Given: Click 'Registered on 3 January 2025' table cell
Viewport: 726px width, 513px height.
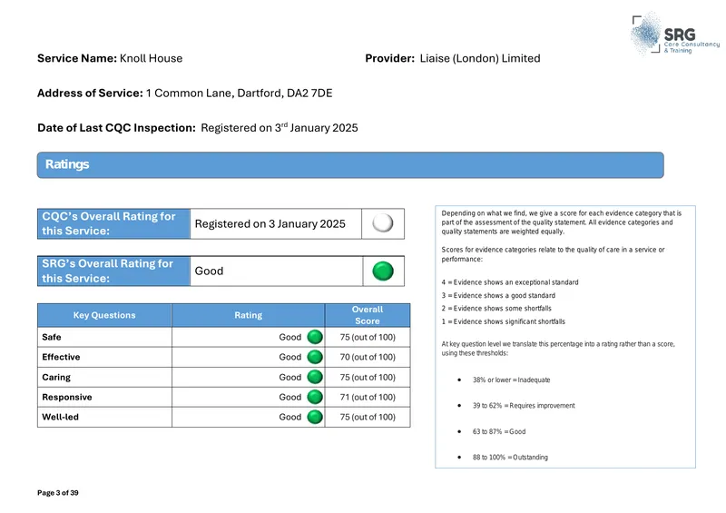Looking at the screenshot, I should [x=276, y=224].
